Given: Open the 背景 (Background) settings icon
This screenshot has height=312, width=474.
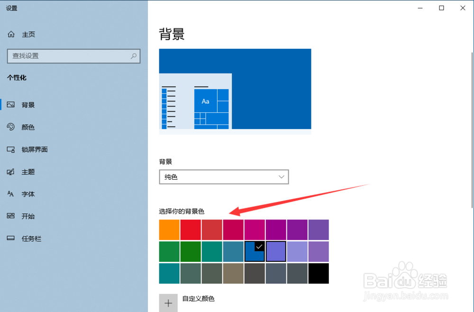Looking at the screenshot, I should [13, 105].
